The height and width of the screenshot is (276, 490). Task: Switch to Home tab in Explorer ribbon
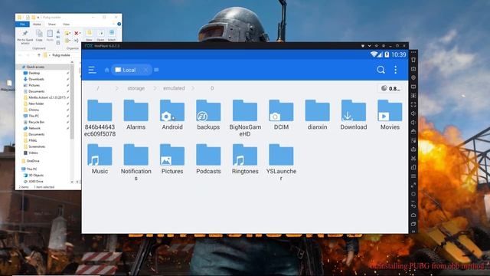point(37,24)
